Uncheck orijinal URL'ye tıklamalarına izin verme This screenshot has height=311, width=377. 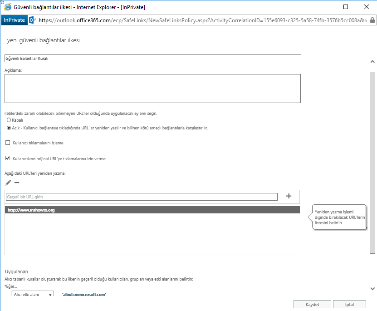(x=8, y=158)
